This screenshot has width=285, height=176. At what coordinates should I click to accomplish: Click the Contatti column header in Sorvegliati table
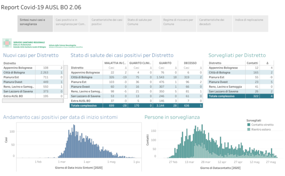click(252, 63)
